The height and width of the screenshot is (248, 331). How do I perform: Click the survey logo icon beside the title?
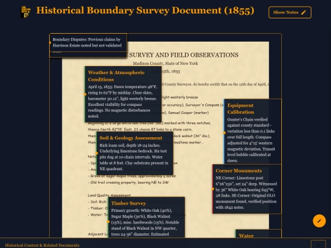tap(26, 12)
